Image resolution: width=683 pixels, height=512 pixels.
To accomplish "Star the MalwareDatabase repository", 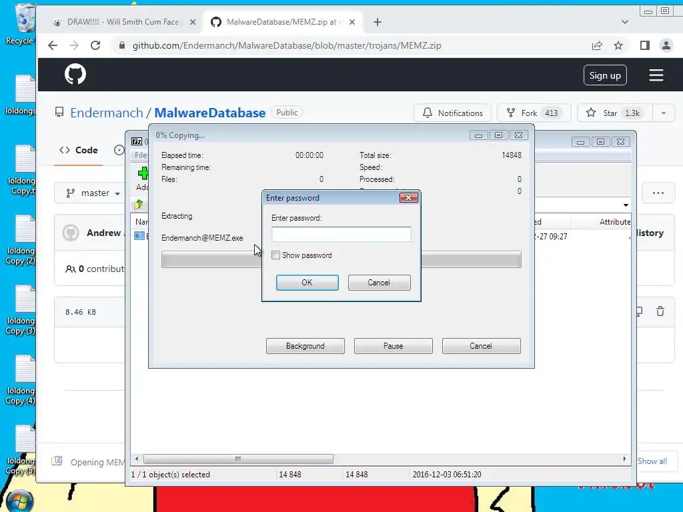I will 614,113.
